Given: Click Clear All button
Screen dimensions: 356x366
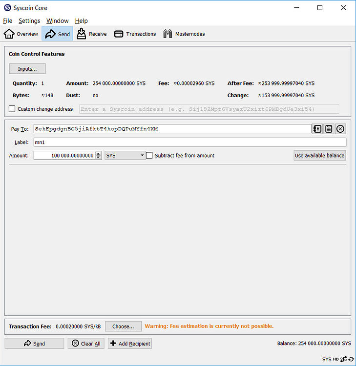Looking at the screenshot, I should click(86, 344).
